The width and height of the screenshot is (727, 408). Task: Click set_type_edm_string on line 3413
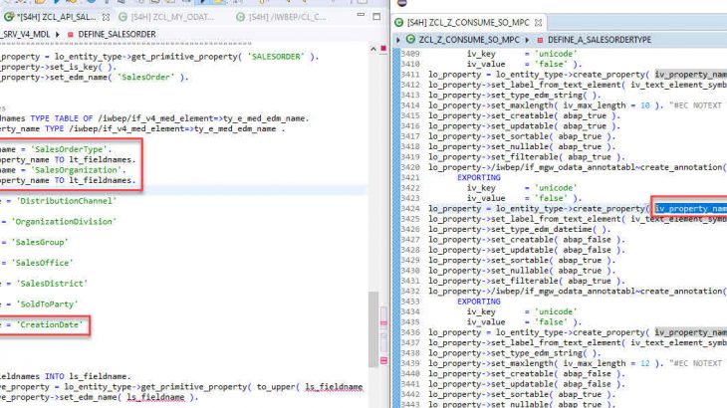[535, 95]
